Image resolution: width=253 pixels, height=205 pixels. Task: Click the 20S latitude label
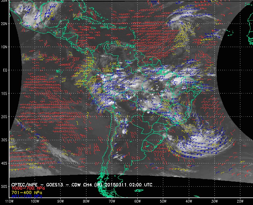pyautogui.click(x=4, y=117)
